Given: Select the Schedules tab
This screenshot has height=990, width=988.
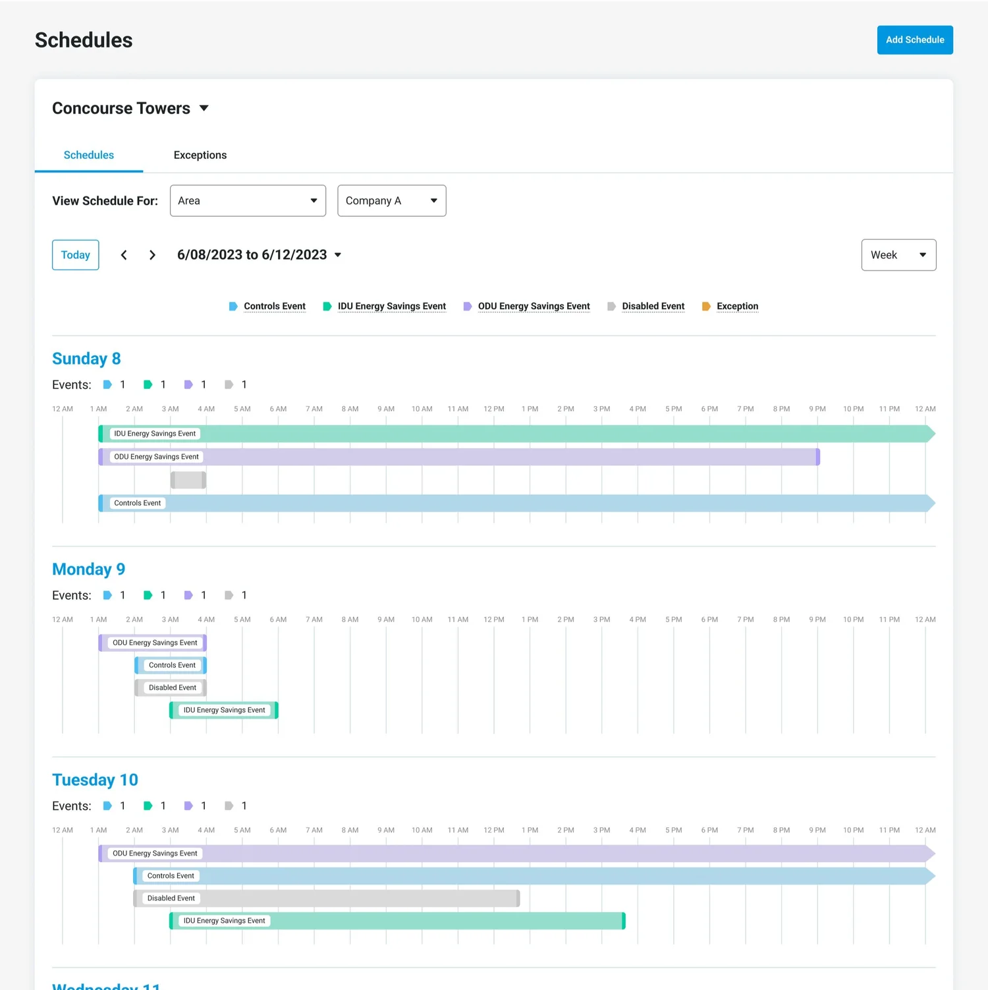Looking at the screenshot, I should 89,155.
